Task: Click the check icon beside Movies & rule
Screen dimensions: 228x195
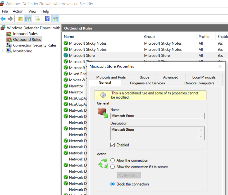Action: 66,80
